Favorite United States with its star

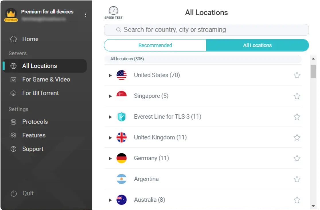pyautogui.click(x=297, y=75)
